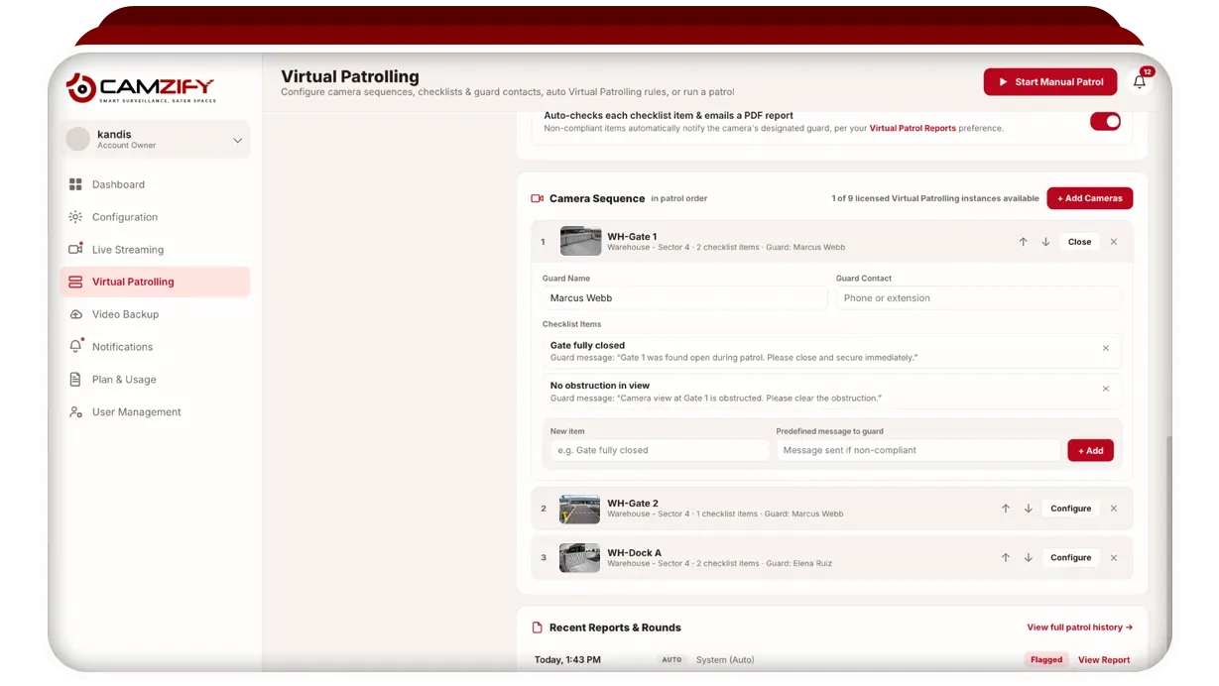Click the Add Cameras button

point(1089,198)
